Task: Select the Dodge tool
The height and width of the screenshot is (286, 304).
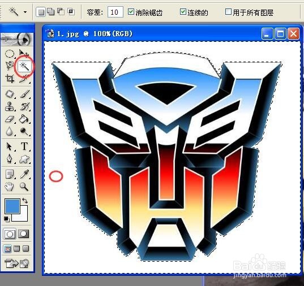Action: pos(24,132)
